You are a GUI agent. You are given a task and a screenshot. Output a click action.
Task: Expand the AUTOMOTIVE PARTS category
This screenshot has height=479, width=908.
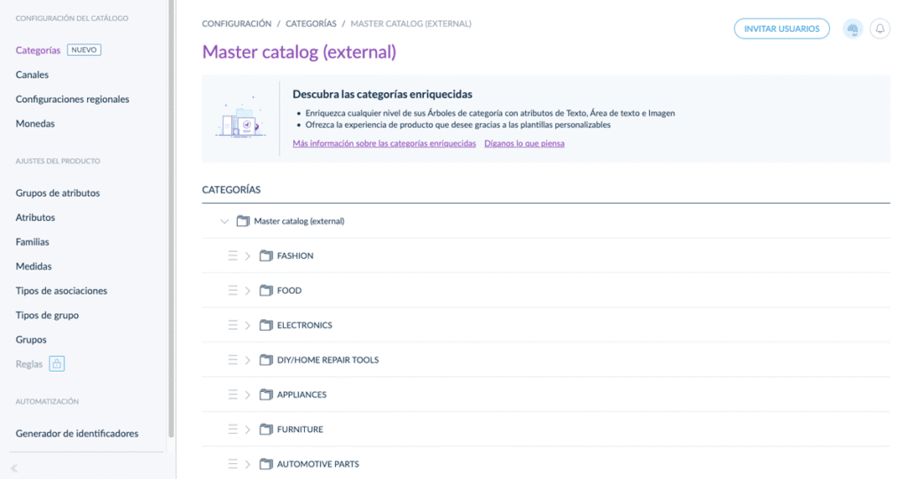point(247,465)
